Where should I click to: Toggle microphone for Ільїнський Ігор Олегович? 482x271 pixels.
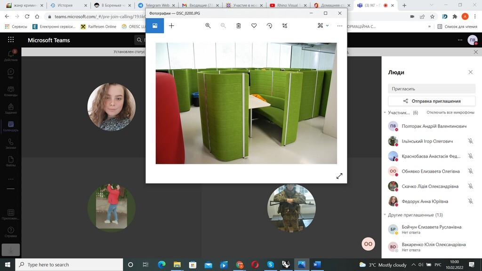[470, 141]
